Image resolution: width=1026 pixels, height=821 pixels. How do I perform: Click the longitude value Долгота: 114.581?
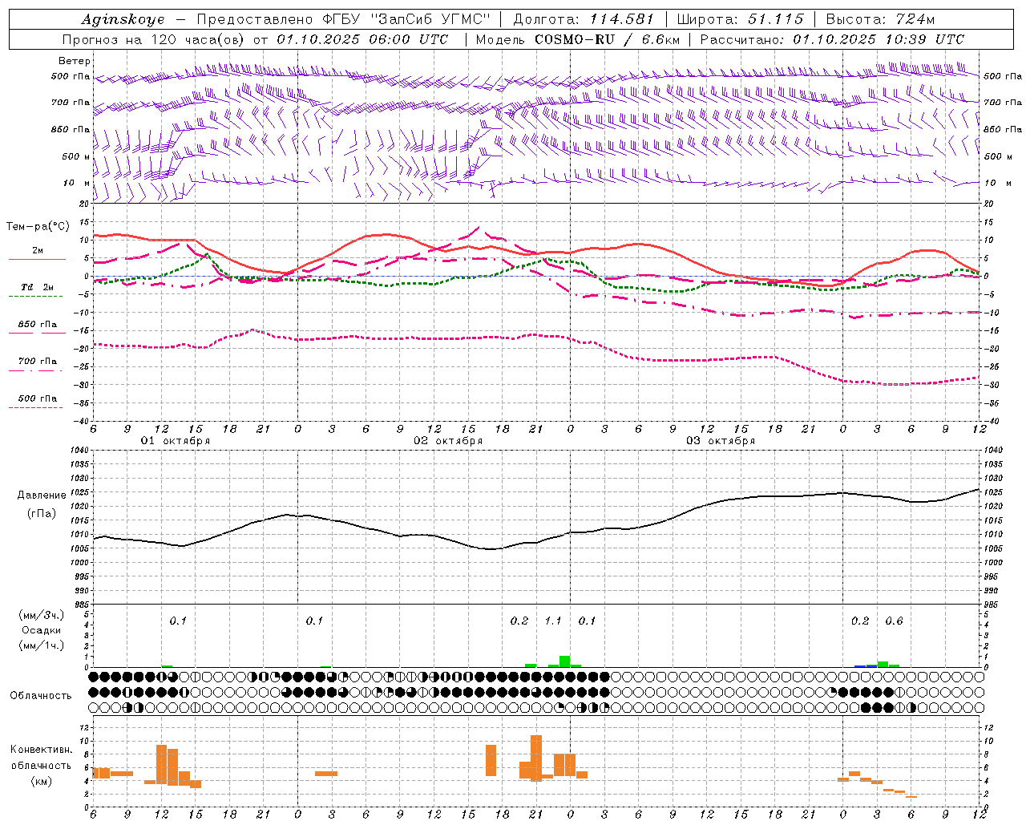(584, 19)
